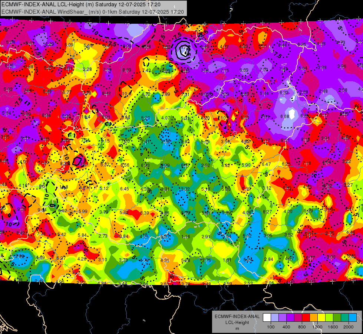
Task: Click the legend tick label 1600
Action: point(333,327)
